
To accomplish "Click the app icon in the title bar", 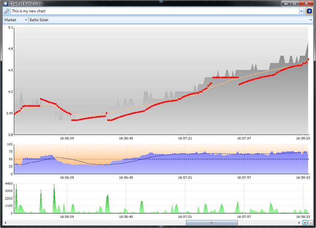I will tap(6, 4).
